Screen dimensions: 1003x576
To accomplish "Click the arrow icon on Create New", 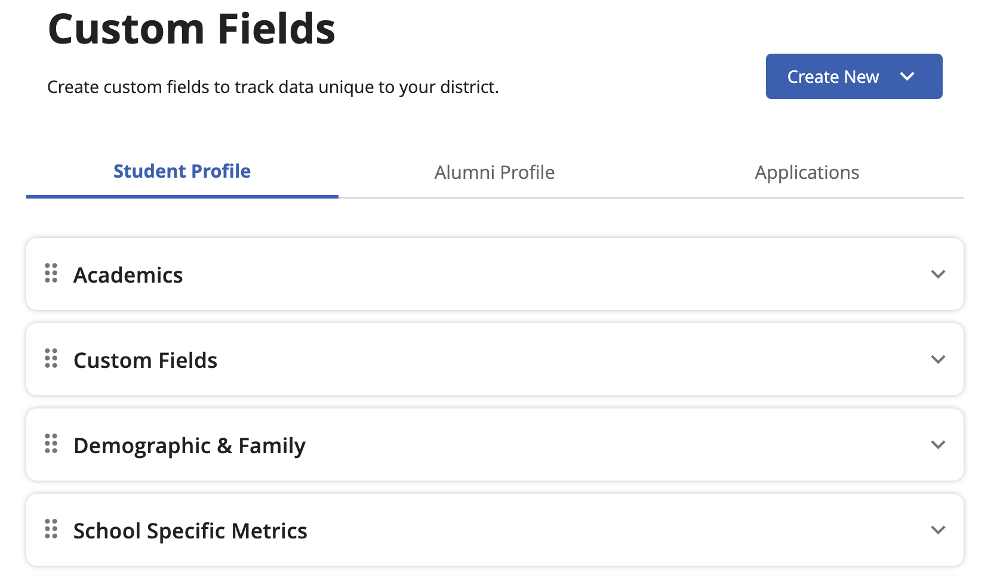I will 907,76.
